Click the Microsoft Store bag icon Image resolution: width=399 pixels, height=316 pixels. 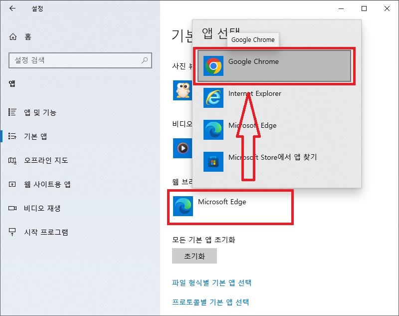click(213, 162)
